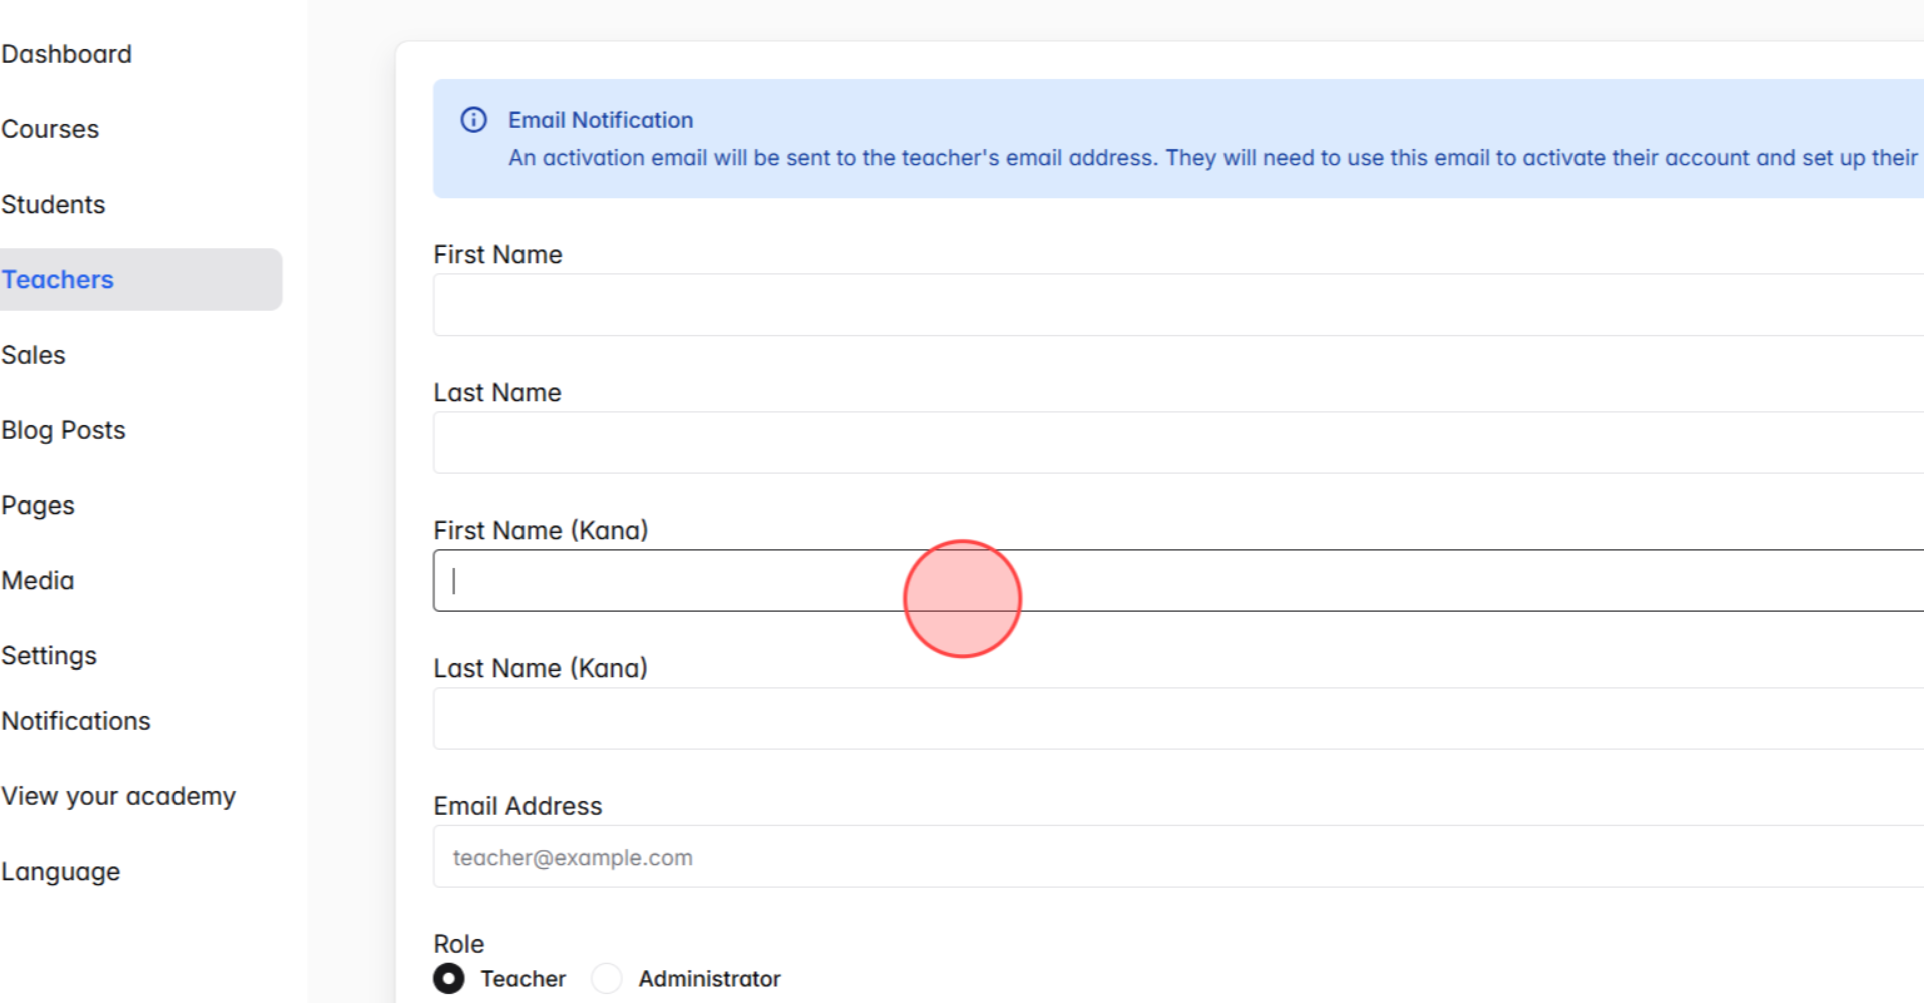Click the Email Address input field
Image resolution: width=1924 pixels, height=1003 pixels.
click(x=896, y=857)
